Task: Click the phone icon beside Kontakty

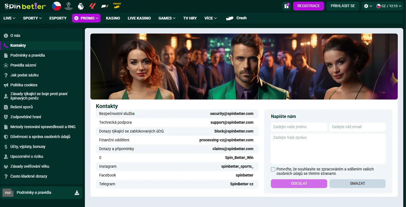Action: 6,45
